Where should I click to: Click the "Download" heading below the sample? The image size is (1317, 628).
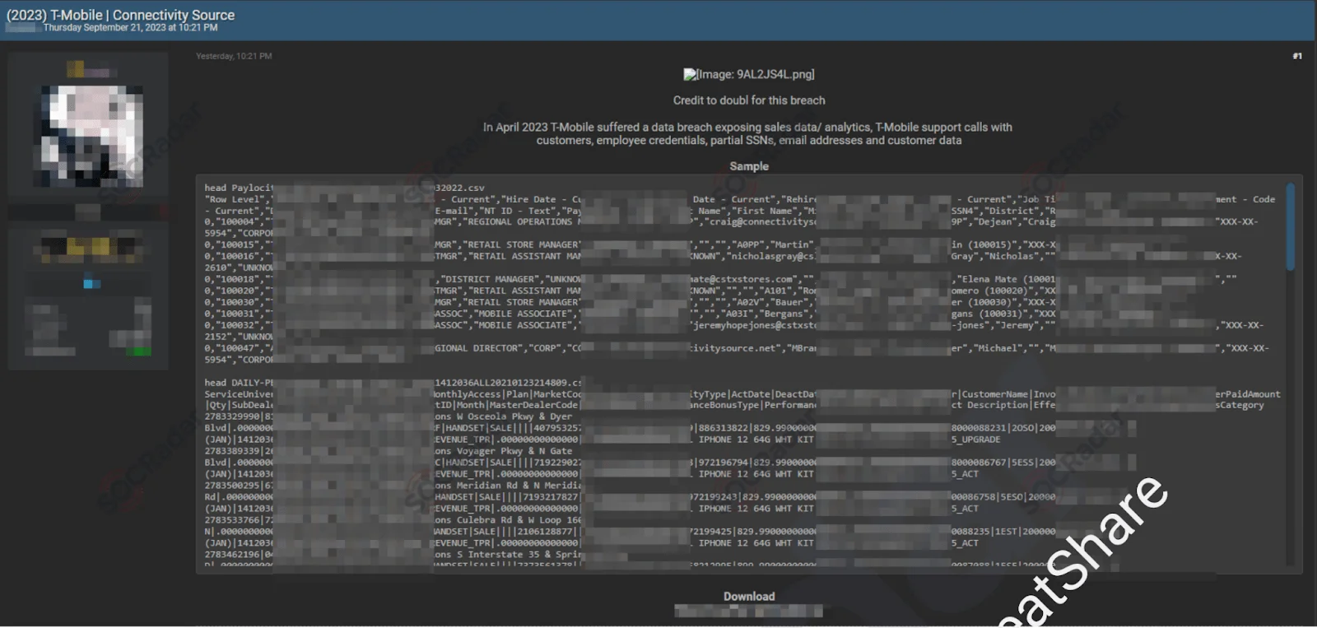click(749, 597)
